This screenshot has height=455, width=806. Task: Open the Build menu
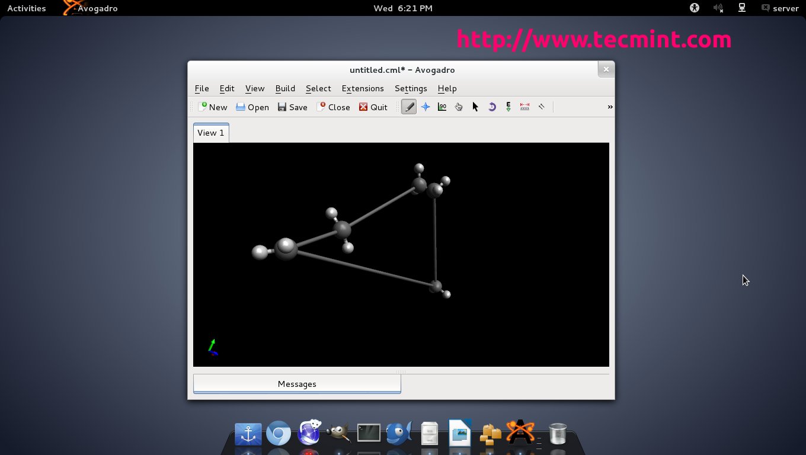tap(285, 88)
